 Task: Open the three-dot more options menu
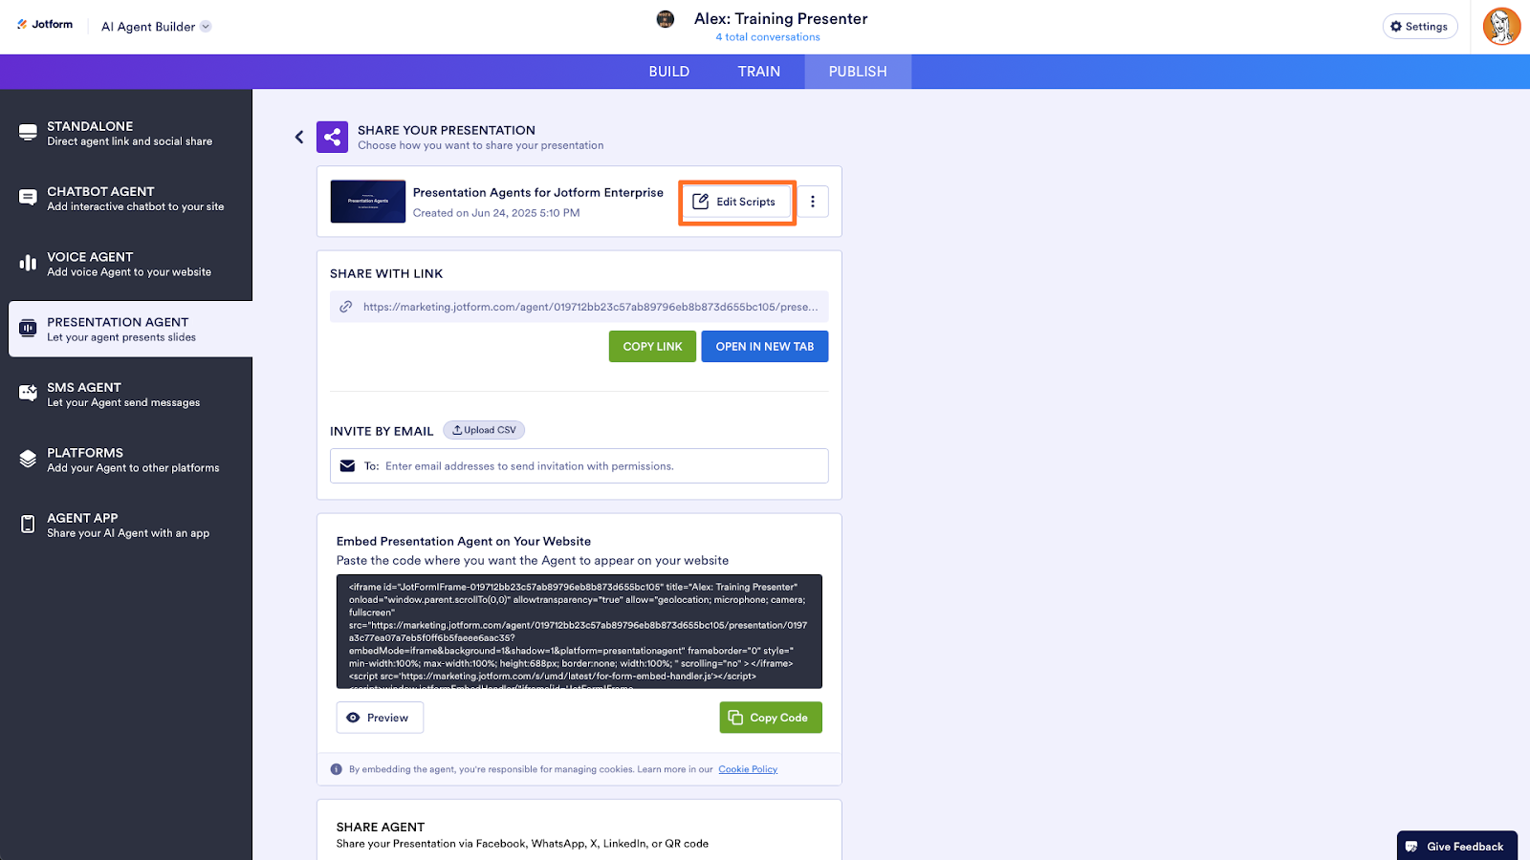(813, 202)
